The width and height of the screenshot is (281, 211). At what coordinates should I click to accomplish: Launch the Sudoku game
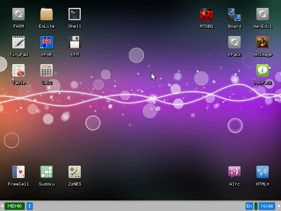47,172
